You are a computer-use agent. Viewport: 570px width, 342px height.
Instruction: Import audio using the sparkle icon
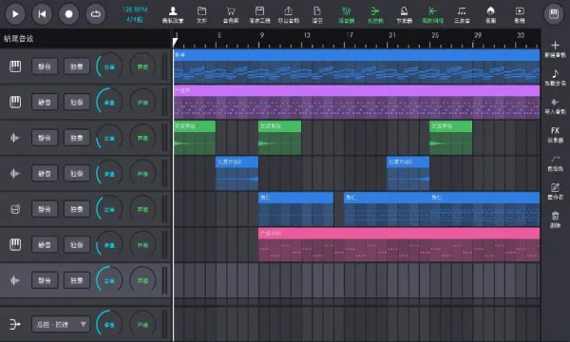tap(555, 105)
